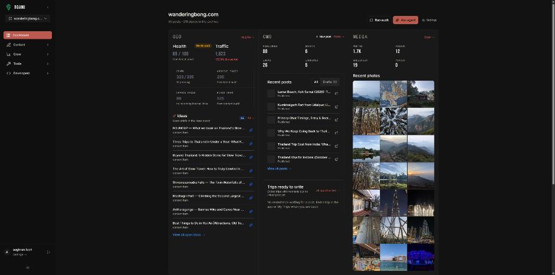This screenshot has height=275, width=555.
Task: Open All opportunities in Trips ready to write
Action: [x=327, y=191]
